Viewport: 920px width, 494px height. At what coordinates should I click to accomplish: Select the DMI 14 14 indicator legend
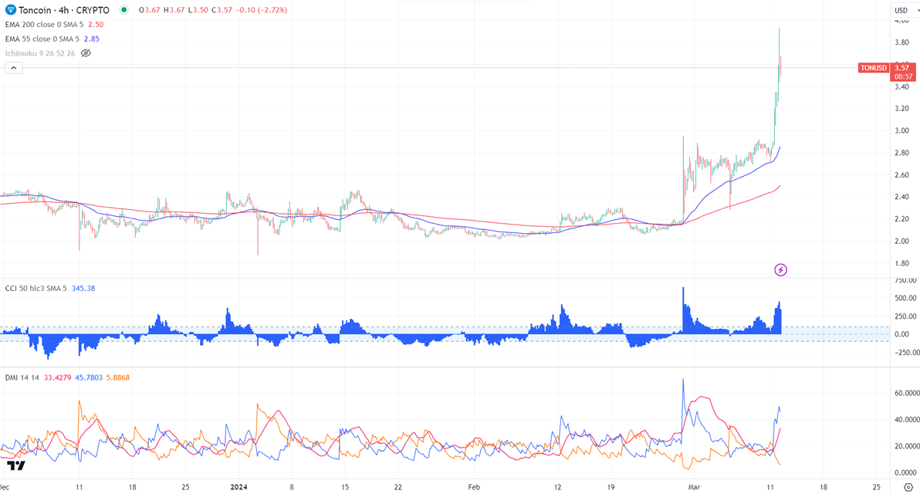coord(22,377)
